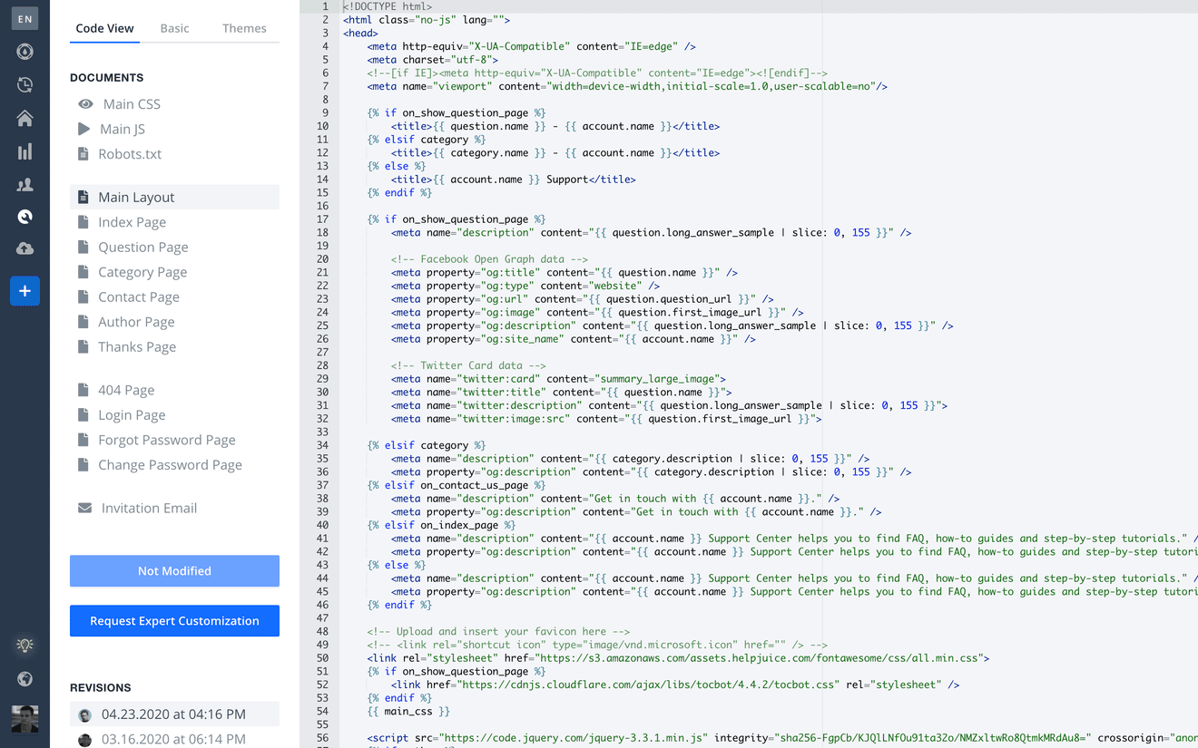1198x748 pixels.
Task: Open the Main CSS document
Action: (x=131, y=104)
